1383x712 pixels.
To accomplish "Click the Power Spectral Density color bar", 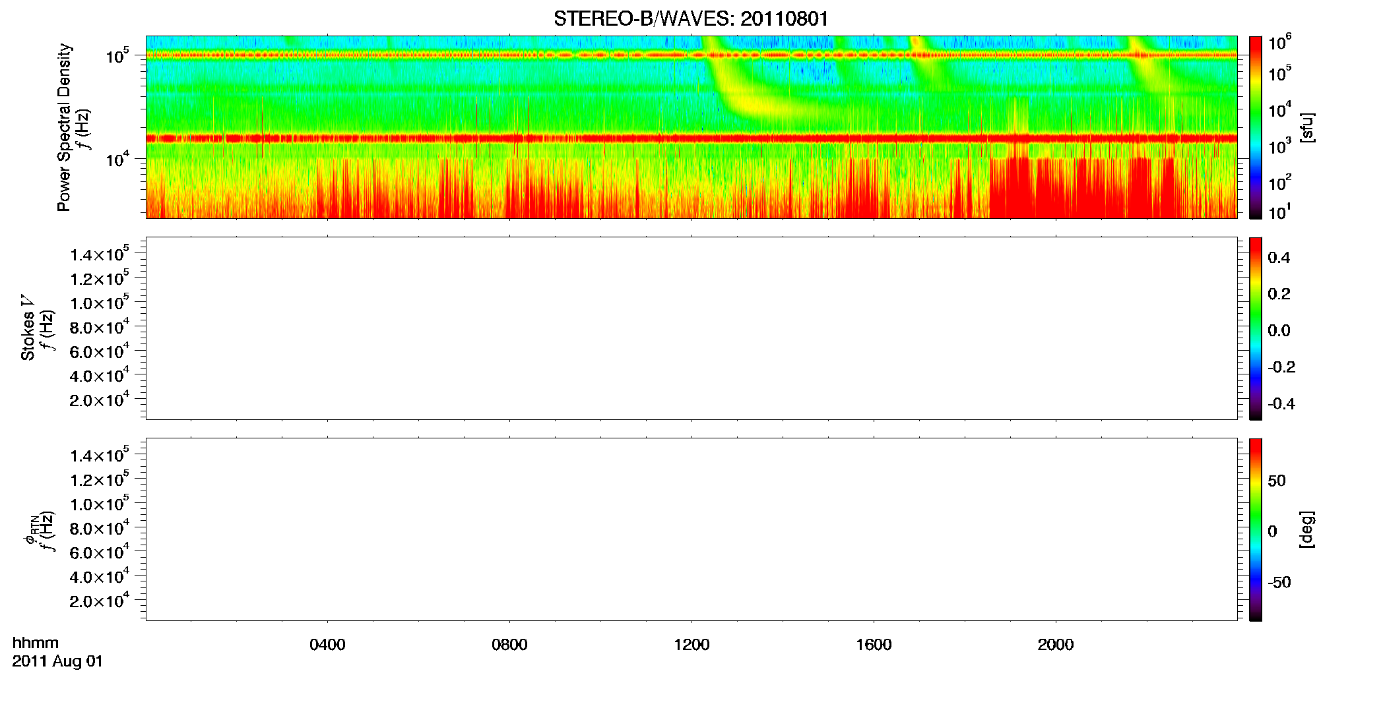I will 1255,127.
